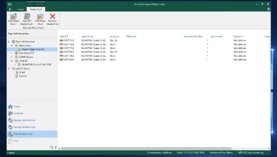Collapse the Media Pools tree node
The height and width of the screenshot is (157, 277).
(x=12, y=46)
